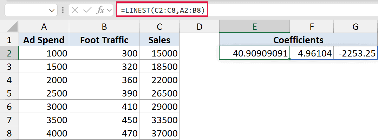
Task: Select Foot Traffic cell with value 470
Action: coord(104,133)
